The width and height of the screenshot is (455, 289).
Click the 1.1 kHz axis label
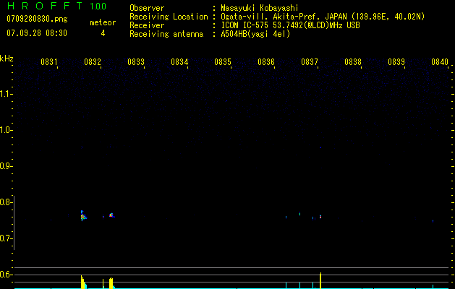[x=5, y=94]
